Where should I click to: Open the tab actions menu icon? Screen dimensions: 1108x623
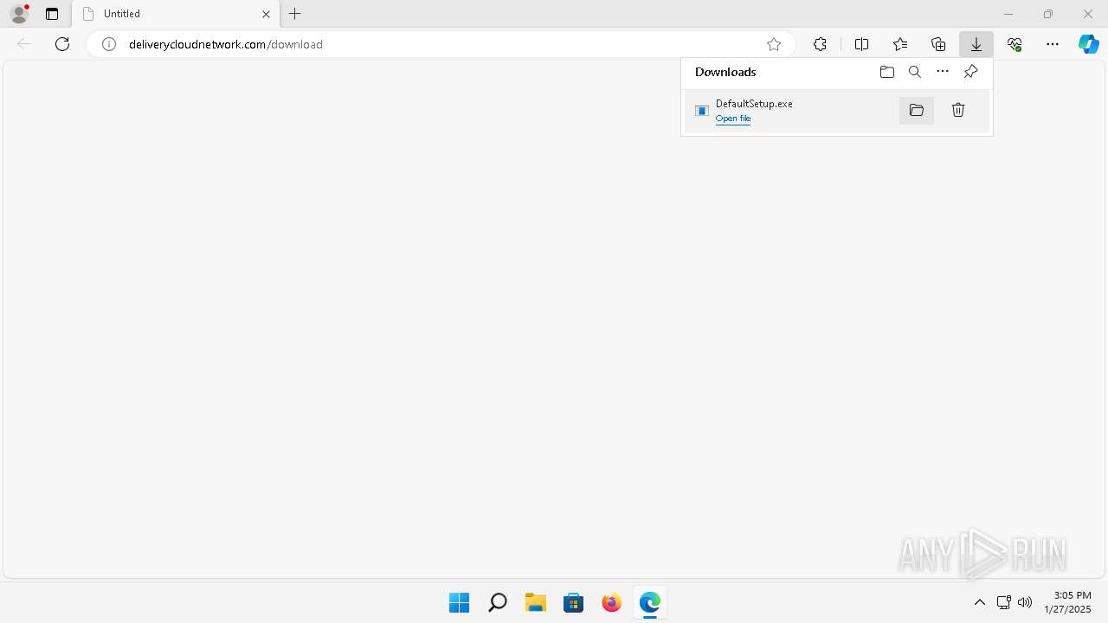tap(52, 14)
